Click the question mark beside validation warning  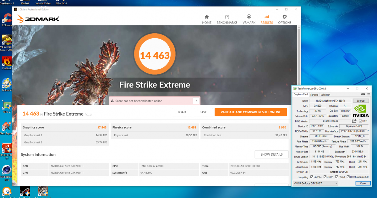click(196, 101)
